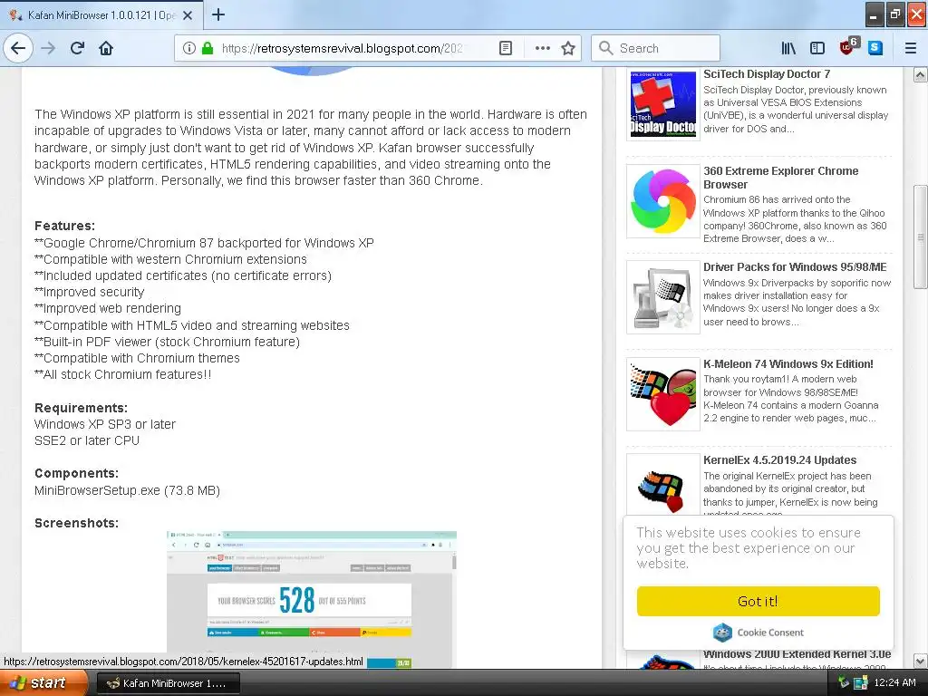The height and width of the screenshot is (696, 928).
Task: Click the sidebar scroll down arrow
Action: pyautogui.click(x=920, y=661)
